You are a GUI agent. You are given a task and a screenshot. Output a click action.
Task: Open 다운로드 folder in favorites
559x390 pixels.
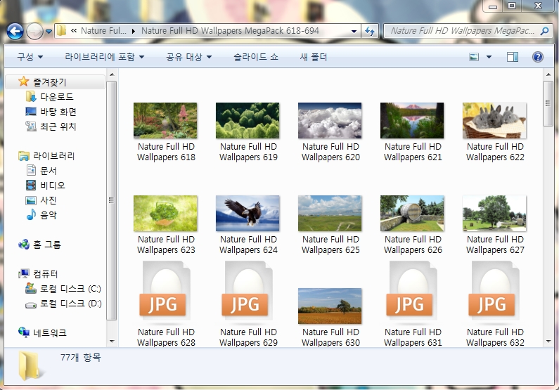tap(56, 97)
